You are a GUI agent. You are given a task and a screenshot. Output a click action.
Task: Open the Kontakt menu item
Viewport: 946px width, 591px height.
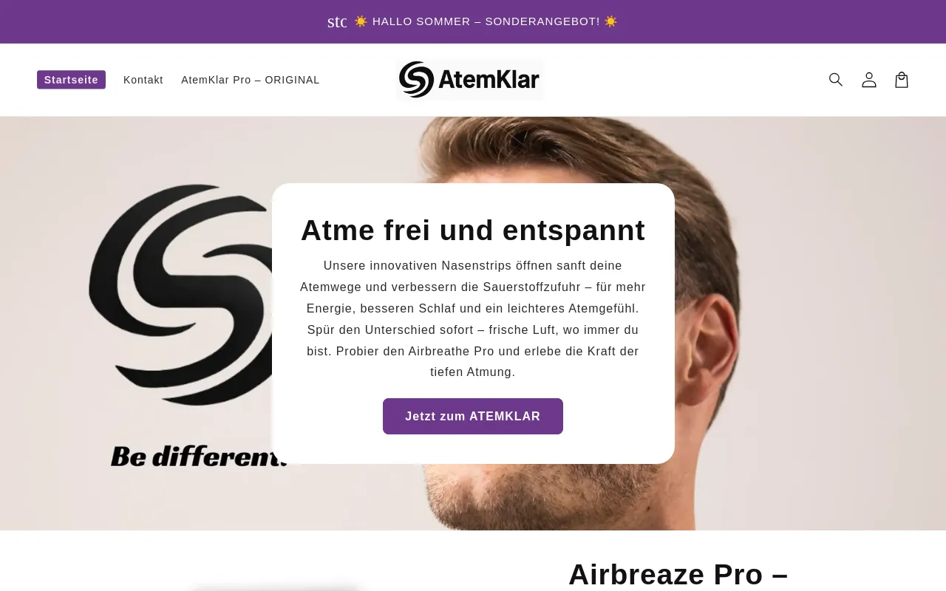[x=143, y=80]
